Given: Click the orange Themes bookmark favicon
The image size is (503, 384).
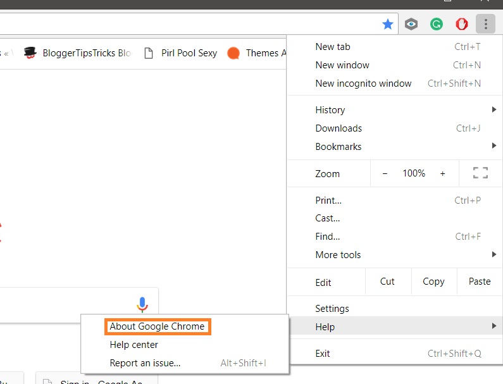Looking at the screenshot, I should (x=233, y=53).
